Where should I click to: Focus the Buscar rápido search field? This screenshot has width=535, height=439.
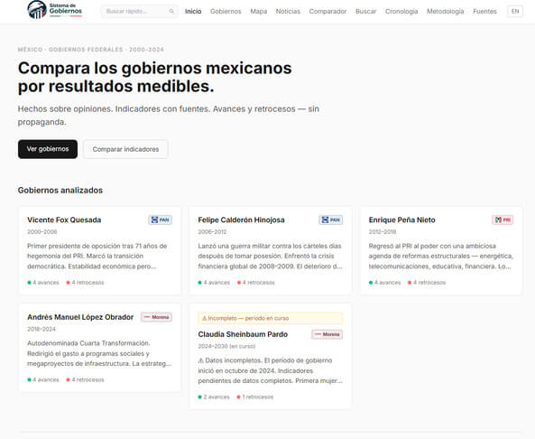click(x=139, y=11)
